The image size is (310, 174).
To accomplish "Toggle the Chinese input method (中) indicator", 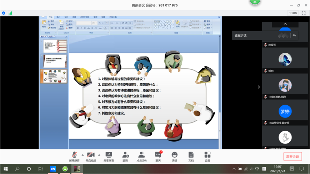I will [257, 169].
